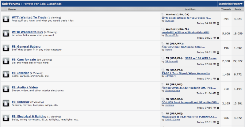Viewport: 245px width, 127px height.
Task: Open FS: Exterior forum
Action: click(x=21, y=102)
